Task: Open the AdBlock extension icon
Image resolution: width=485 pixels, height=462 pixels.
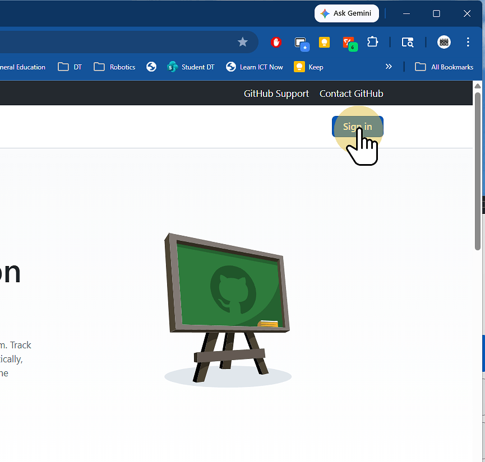Action: pos(275,42)
